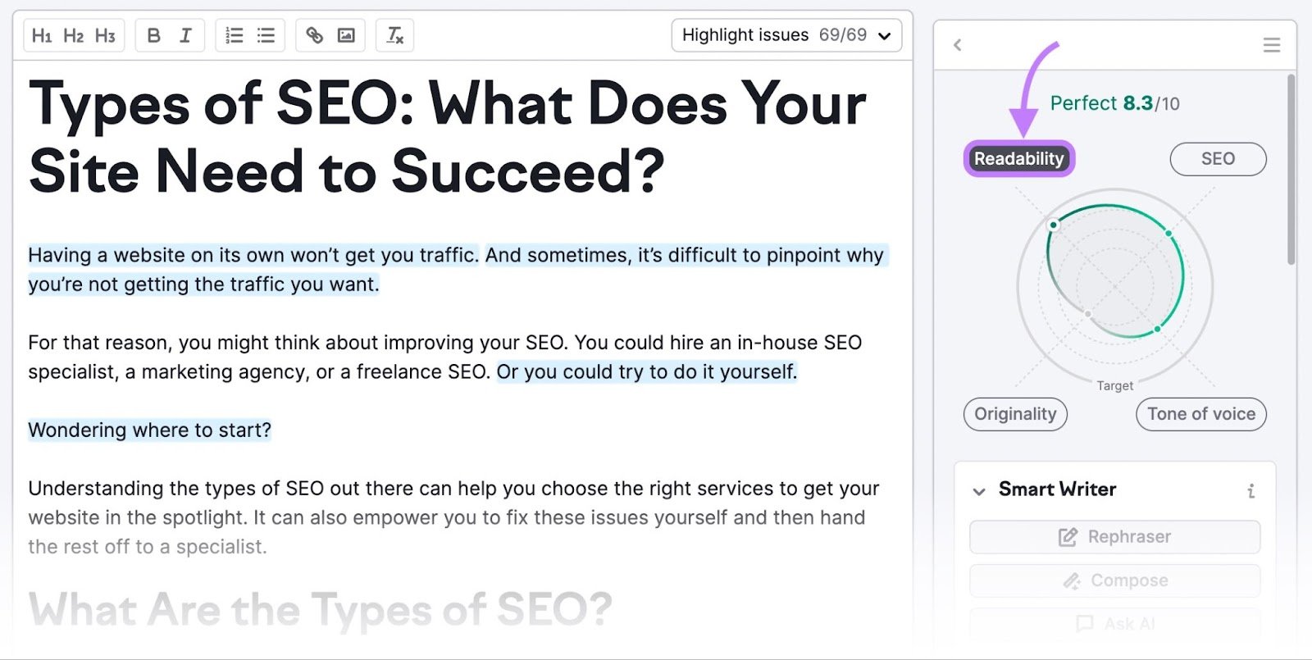Apply Heading 1 formatting

click(44, 35)
